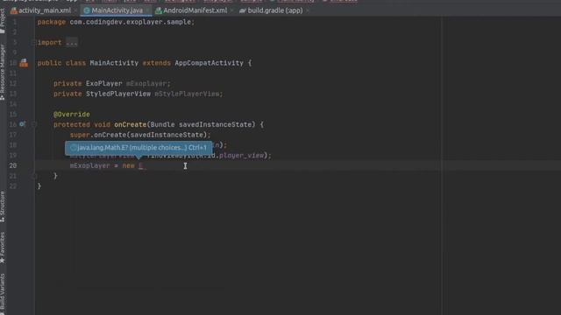561x315 pixels.
Task: Open the AndroidManifest.xml tab
Action: (x=195, y=10)
